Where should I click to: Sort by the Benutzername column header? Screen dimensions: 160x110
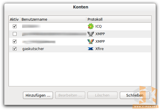(53, 19)
